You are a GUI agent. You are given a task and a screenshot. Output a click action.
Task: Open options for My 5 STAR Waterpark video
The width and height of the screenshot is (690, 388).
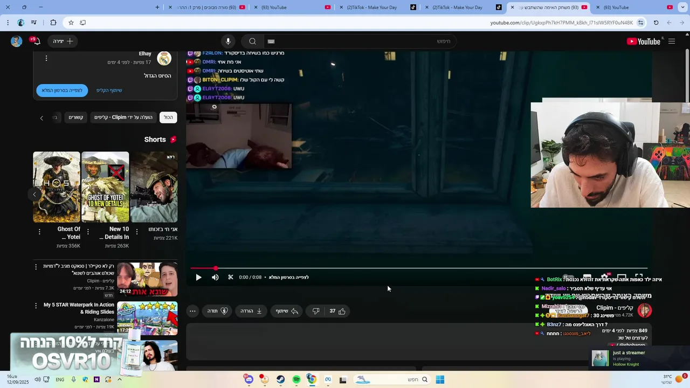[x=36, y=306]
